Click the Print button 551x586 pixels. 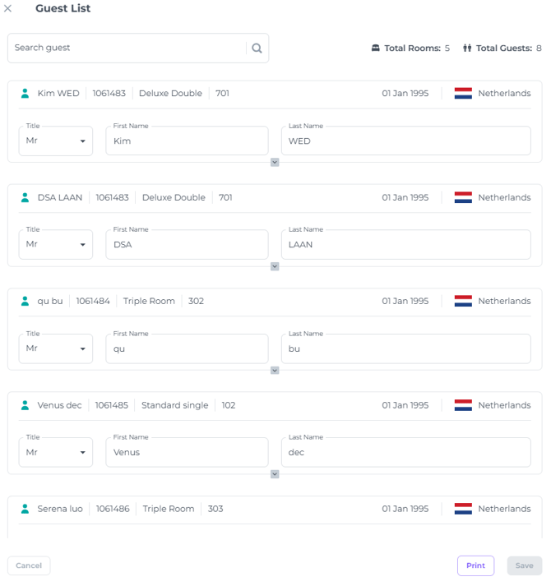(x=475, y=565)
